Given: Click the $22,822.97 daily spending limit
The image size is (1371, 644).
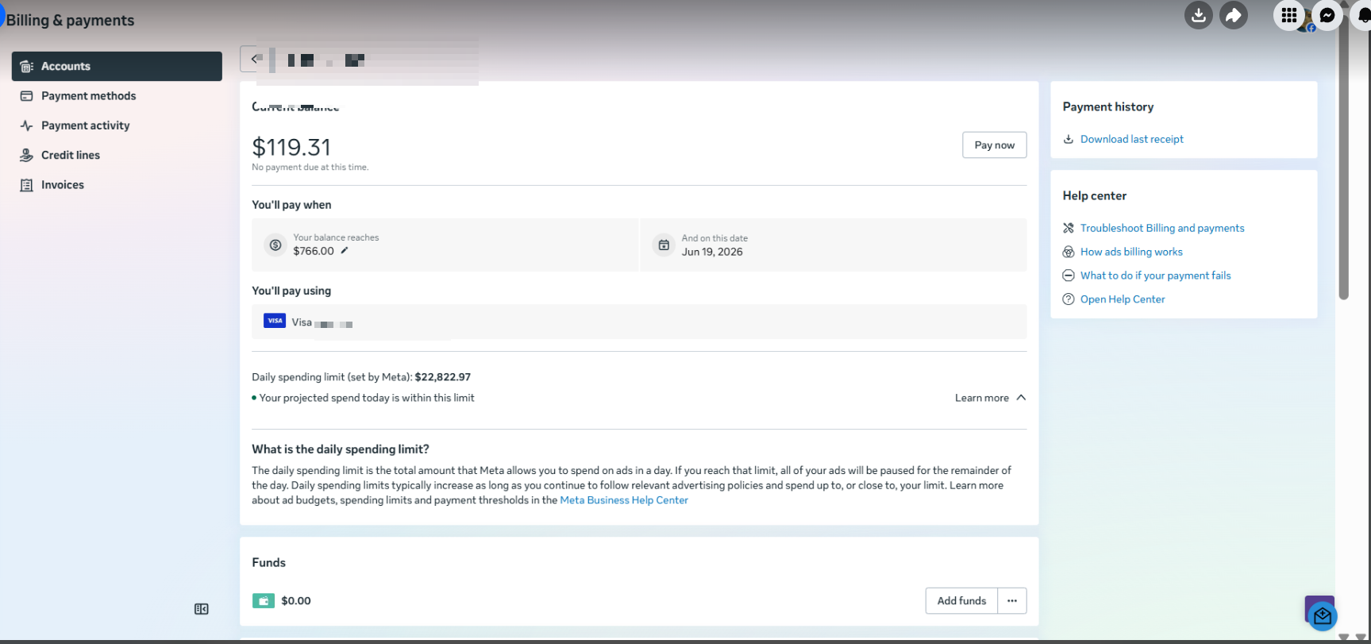Looking at the screenshot, I should tap(443, 377).
